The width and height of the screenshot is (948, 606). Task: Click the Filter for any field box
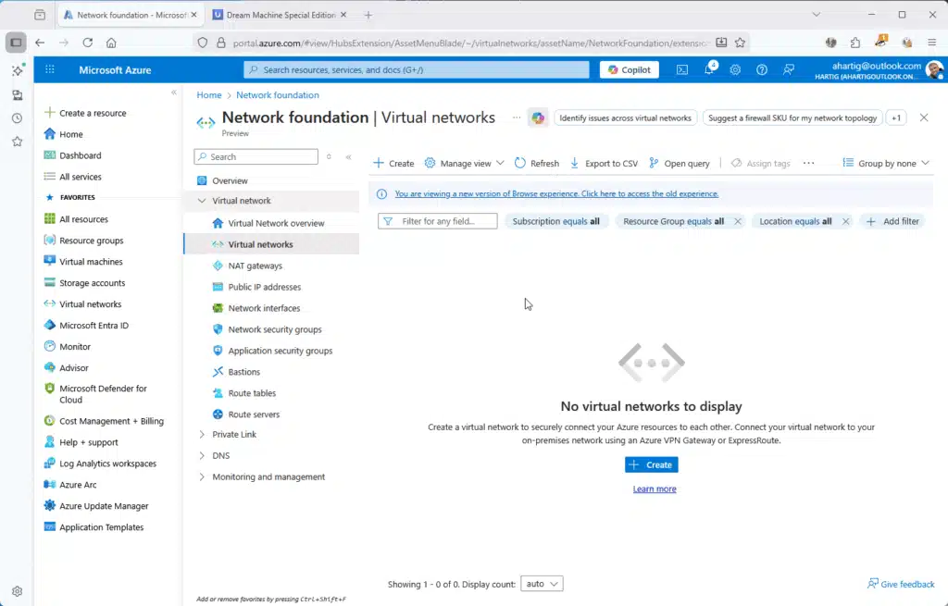point(438,221)
